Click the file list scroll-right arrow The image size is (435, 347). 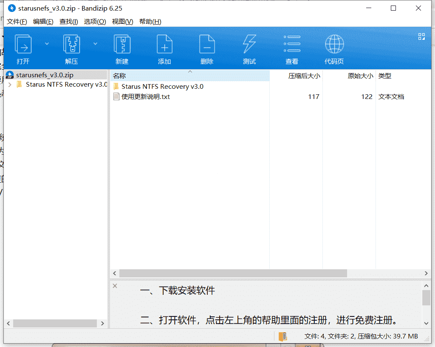426,273
